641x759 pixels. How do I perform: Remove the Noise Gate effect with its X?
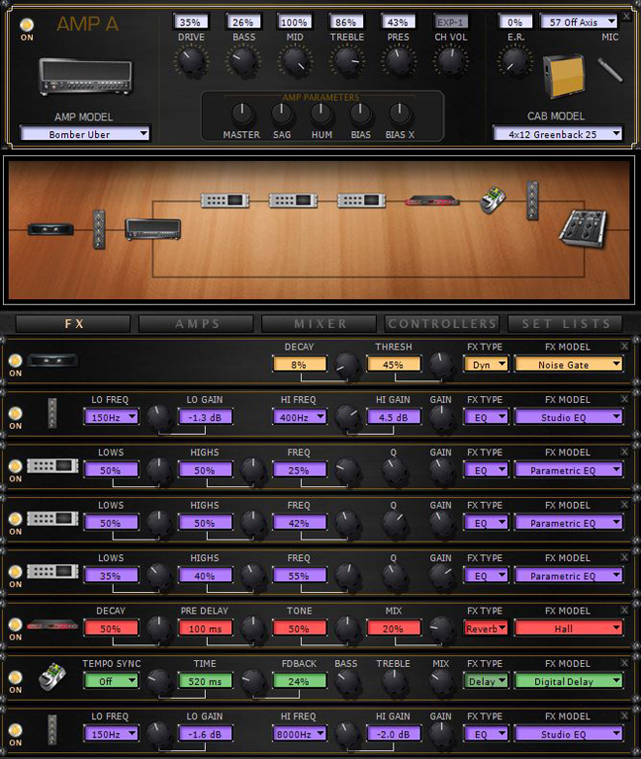click(624, 346)
